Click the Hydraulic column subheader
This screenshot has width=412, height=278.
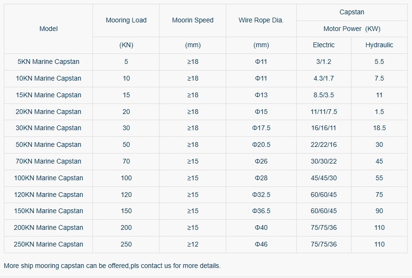379,45
